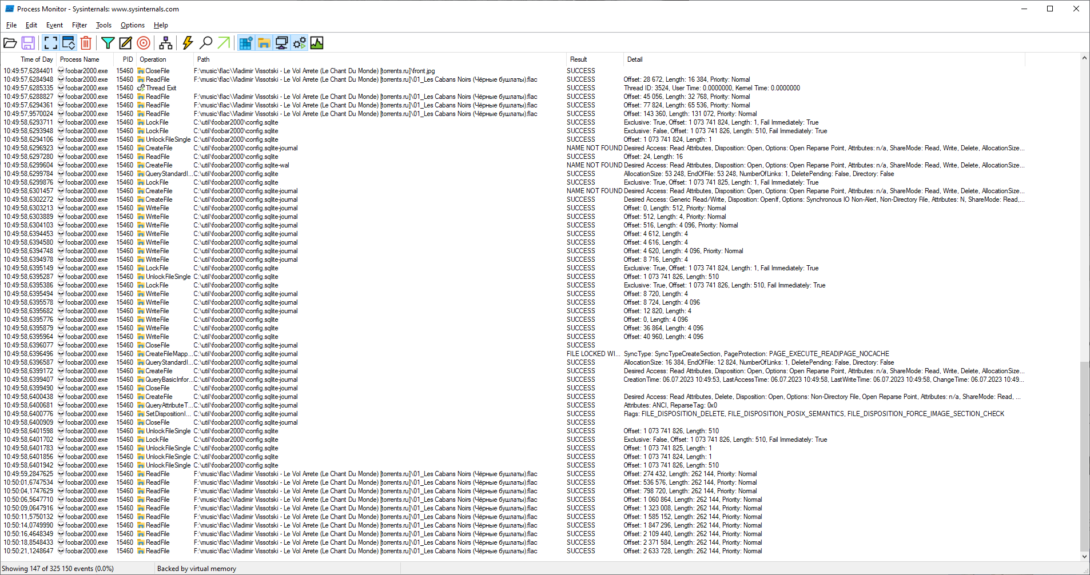Click Detail starting 'CreationTime: 06.07.2023'
This screenshot has width=1090, height=575.
[x=824, y=380]
